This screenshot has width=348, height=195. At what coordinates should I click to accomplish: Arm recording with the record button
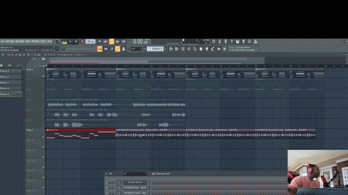click(82, 42)
